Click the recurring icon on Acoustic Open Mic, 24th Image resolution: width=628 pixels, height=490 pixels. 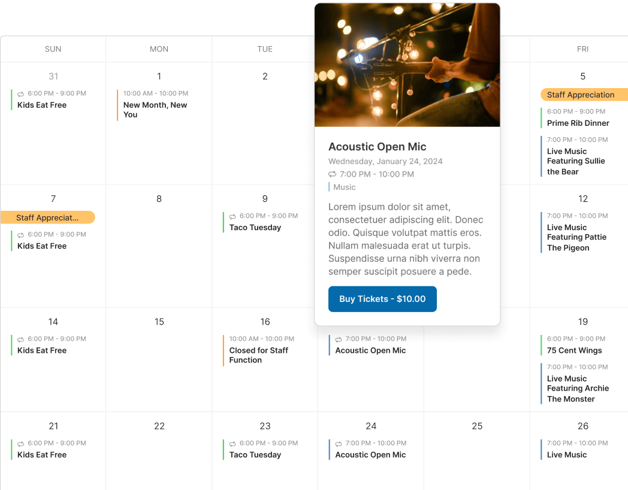point(339,444)
